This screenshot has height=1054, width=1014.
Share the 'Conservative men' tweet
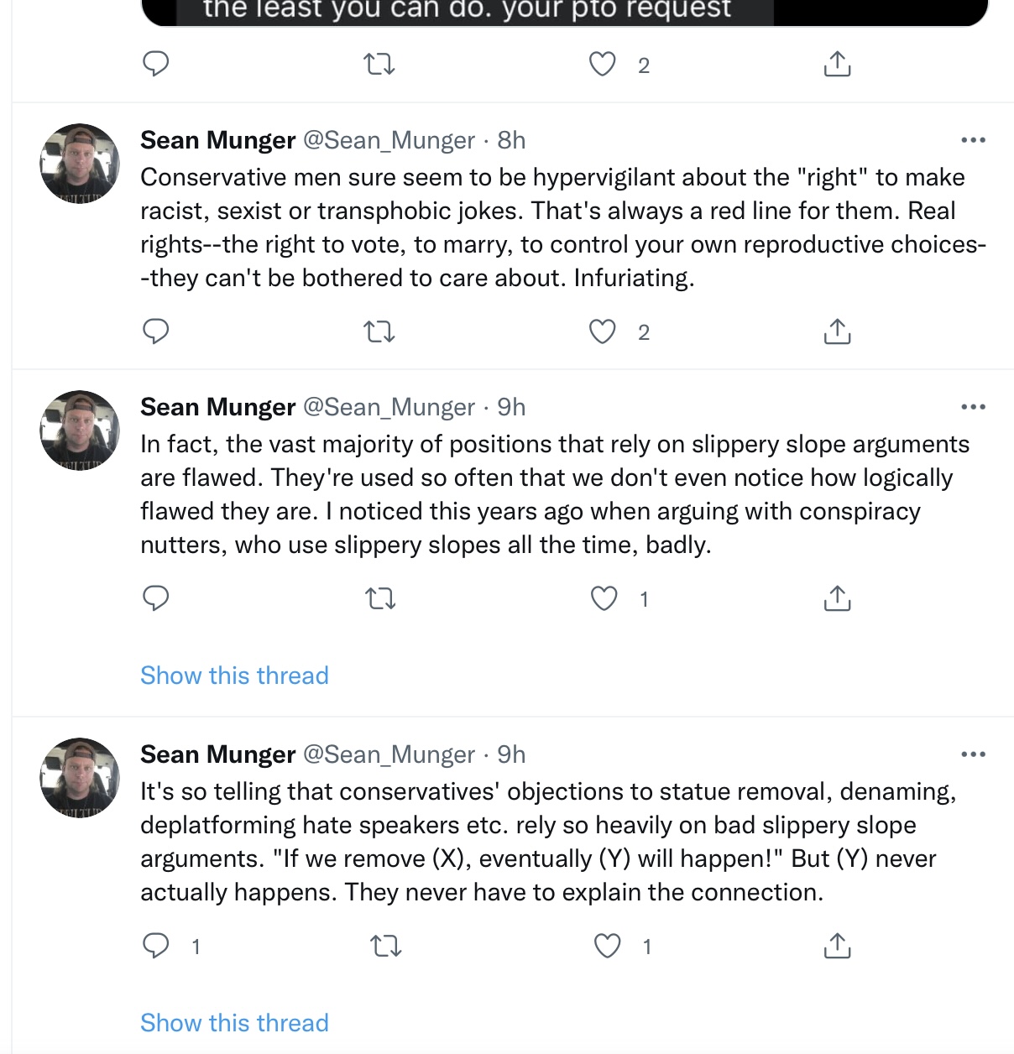pos(837,331)
